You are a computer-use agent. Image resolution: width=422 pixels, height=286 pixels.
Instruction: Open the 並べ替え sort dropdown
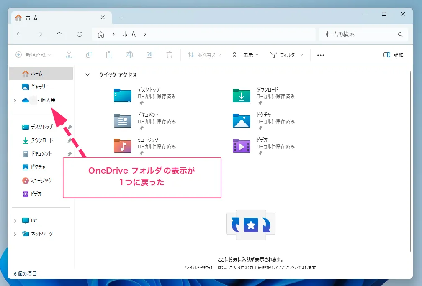coord(204,55)
